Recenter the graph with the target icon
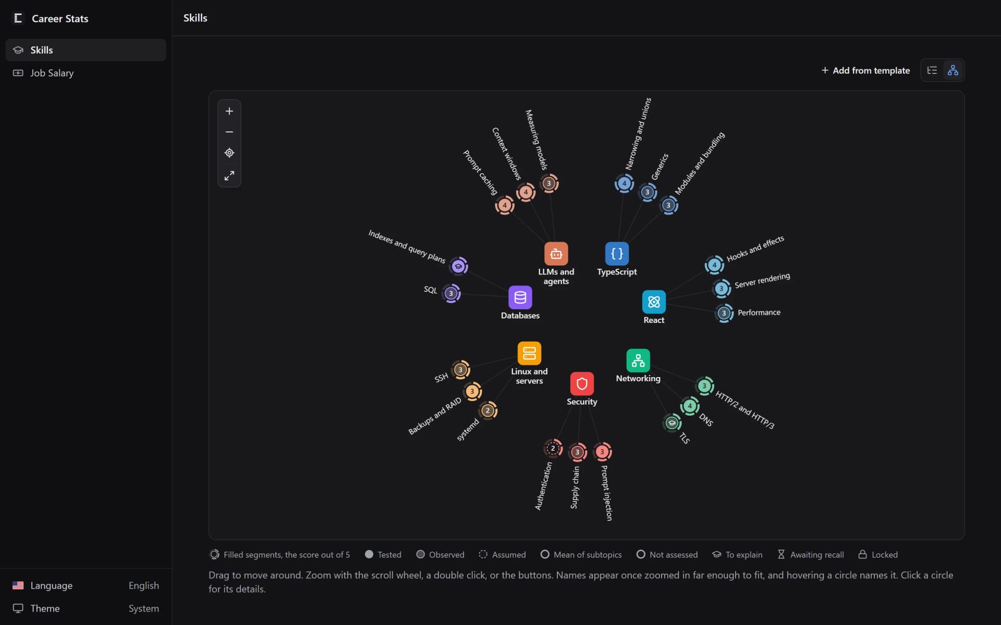The image size is (1001, 625). pos(229,153)
